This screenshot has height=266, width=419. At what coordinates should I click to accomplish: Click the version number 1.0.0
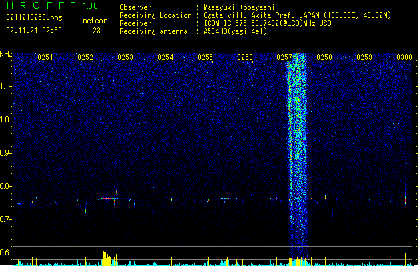(x=91, y=5)
